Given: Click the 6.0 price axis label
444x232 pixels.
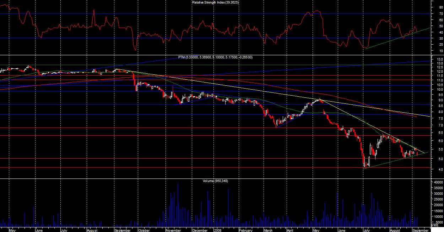Looking at the screenshot, I should point(440,141).
